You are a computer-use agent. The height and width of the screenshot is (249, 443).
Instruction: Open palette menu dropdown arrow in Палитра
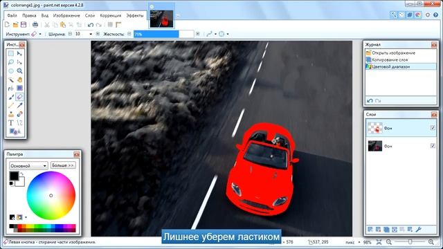click(26, 217)
